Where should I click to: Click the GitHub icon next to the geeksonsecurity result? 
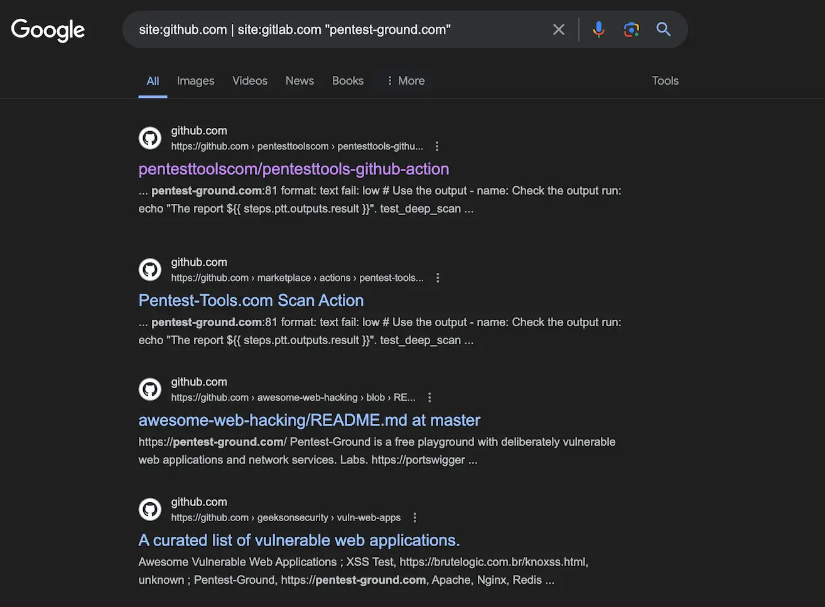click(x=149, y=509)
